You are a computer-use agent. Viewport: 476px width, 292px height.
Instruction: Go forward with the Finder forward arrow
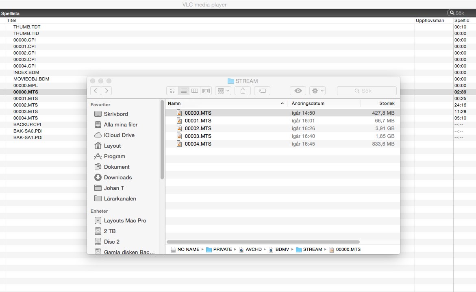tap(107, 91)
